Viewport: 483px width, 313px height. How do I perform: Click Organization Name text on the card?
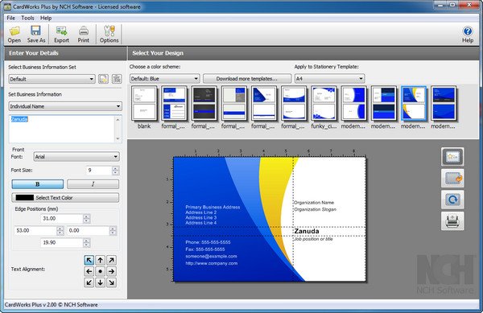(314, 203)
